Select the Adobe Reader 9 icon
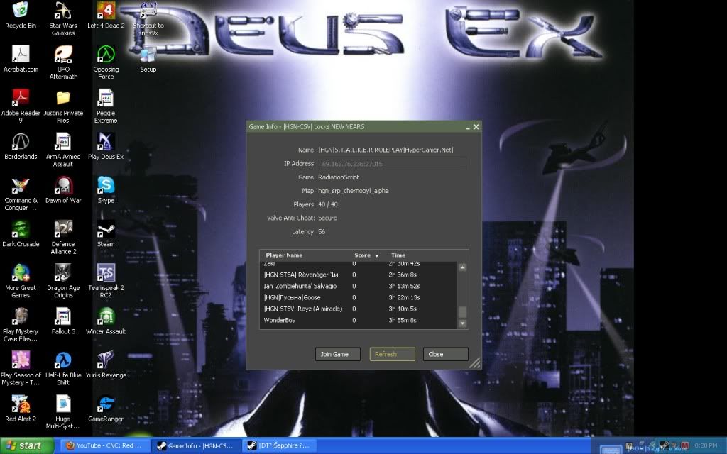 coord(21,106)
